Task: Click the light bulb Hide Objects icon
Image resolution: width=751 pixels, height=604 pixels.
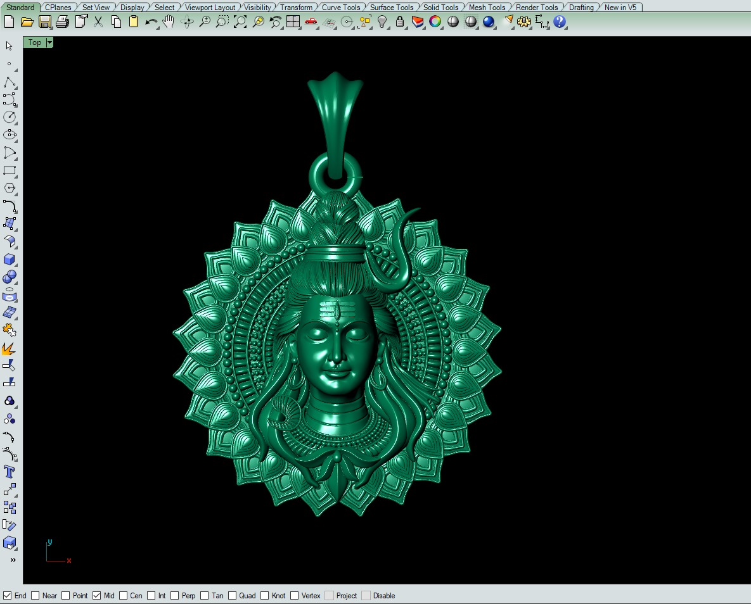Action: point(382,22)
